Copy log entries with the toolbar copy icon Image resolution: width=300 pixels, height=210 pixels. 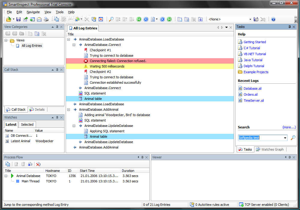click(x=56, y=19)
